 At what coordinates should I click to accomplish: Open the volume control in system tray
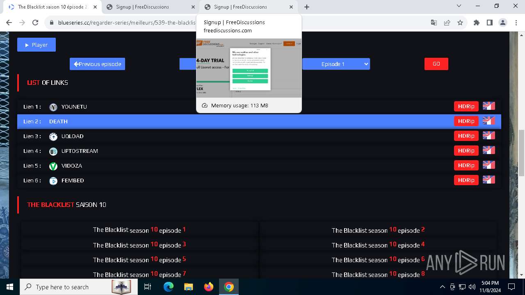tap(472, 287)
